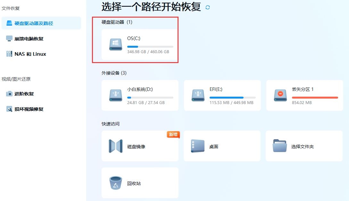Click the refresh icon beside the page title
This screenshot has height=201, width=349.
[208, 7]
